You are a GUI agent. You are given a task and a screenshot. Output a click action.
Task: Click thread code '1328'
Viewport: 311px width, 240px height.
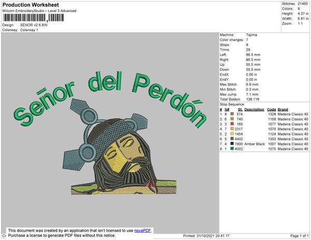(272, 114)
